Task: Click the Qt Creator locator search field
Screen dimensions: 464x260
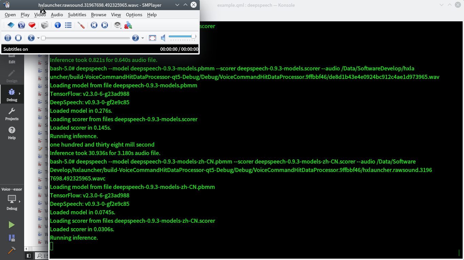Action: [42, 256]
